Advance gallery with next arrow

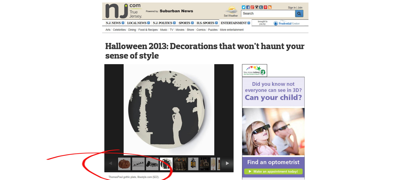click(x=227, y=163)
